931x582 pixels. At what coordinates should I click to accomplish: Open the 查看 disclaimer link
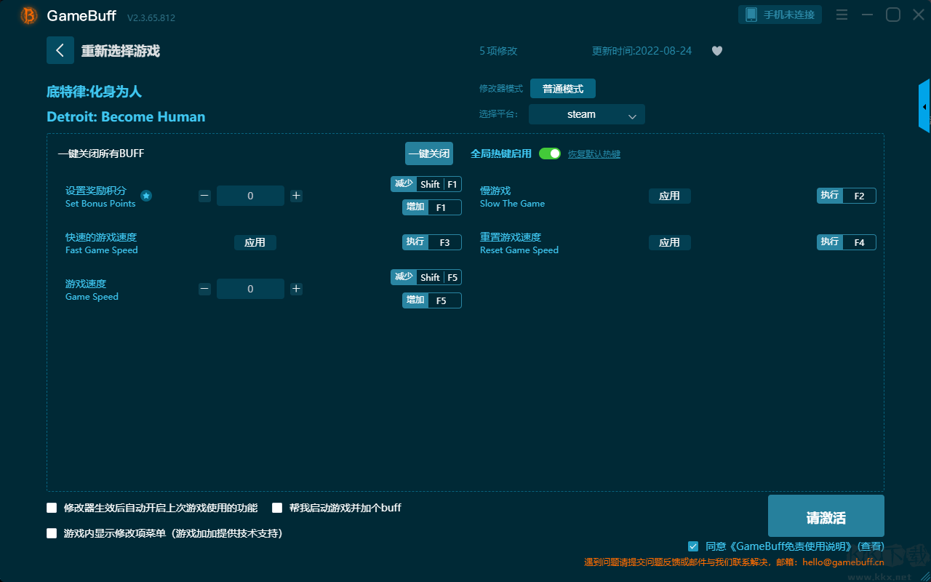click(x=871, y=546)
